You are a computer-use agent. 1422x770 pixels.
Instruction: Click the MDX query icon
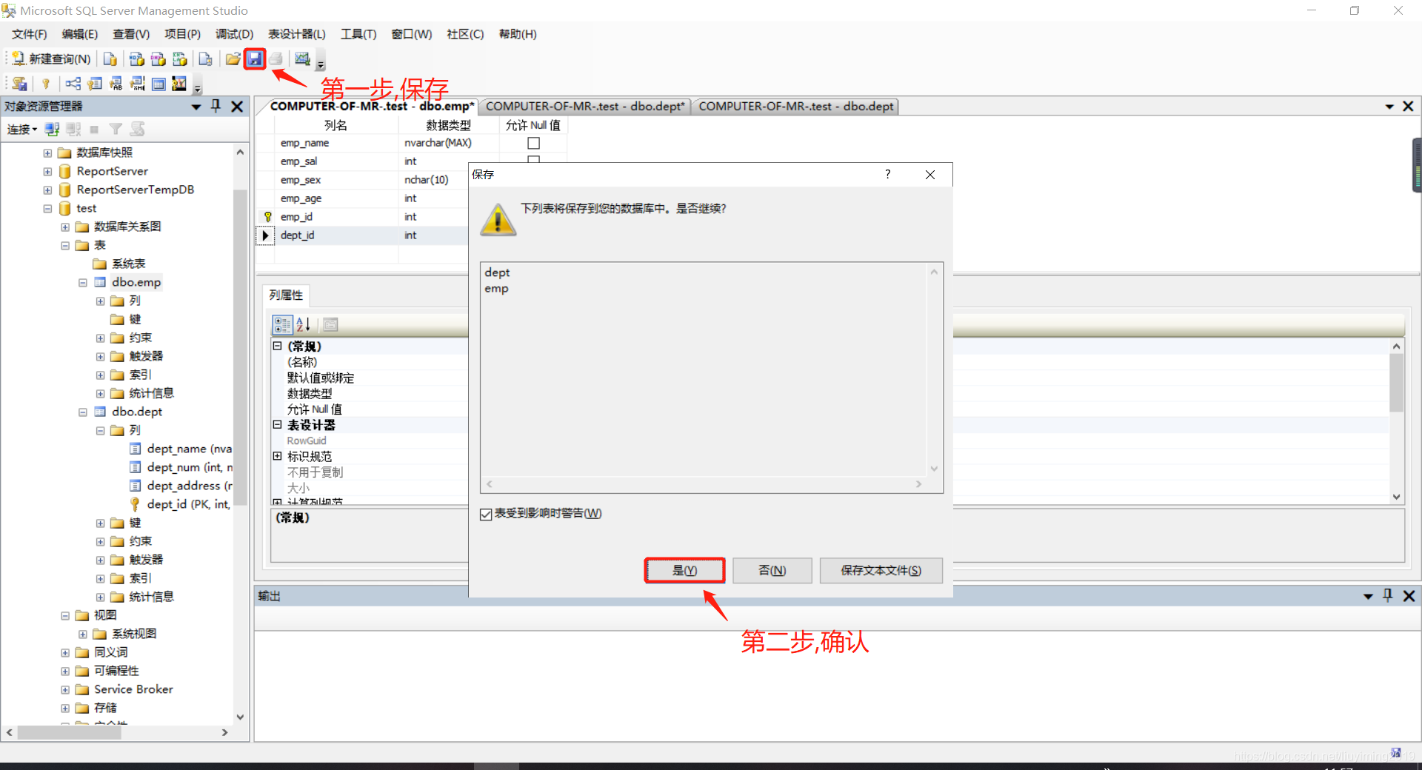[136, 59]
